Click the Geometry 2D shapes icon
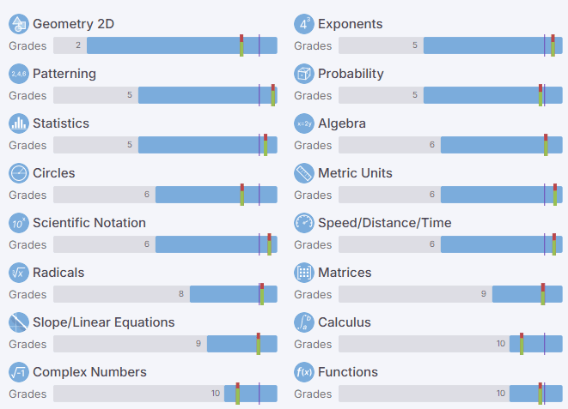The height and width of the screenshot is (409, 568). [x=19, y=24]
